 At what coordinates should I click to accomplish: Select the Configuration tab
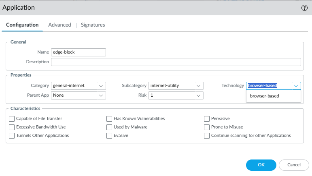pos(22,25)
